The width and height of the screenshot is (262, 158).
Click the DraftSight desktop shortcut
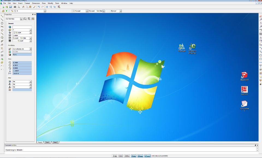tap(182, 48)
